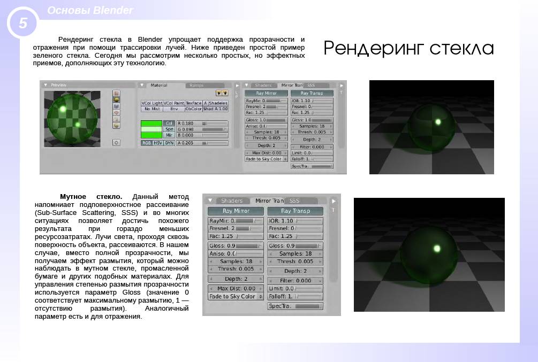Toggle the Shadeles material option
538x362 pixels.
pyautogui.click(x=218, y=103)
